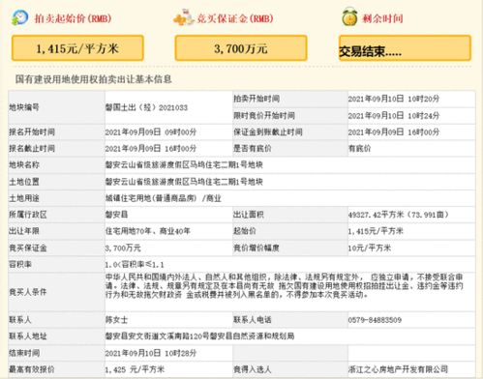This screenshot has height=379, width=483.
Task: Select the 国有建设用地使用权拍卖出让基本信息 title
Action: tap(94, 79)
